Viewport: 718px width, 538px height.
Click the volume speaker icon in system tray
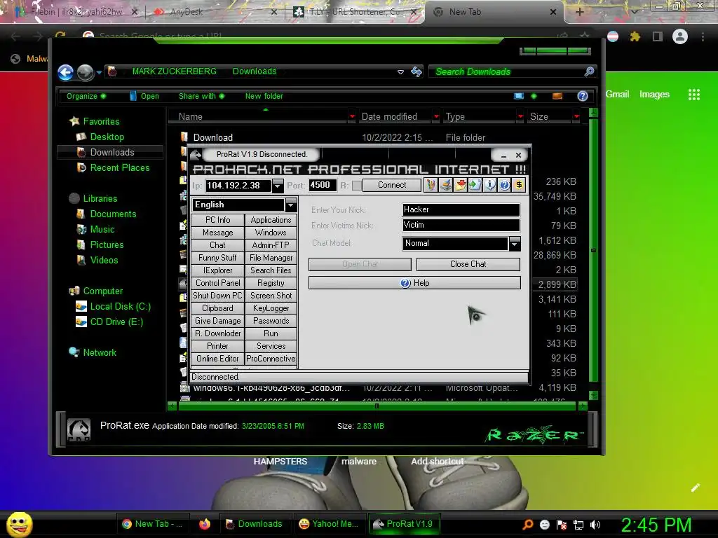tap(595, 525)
